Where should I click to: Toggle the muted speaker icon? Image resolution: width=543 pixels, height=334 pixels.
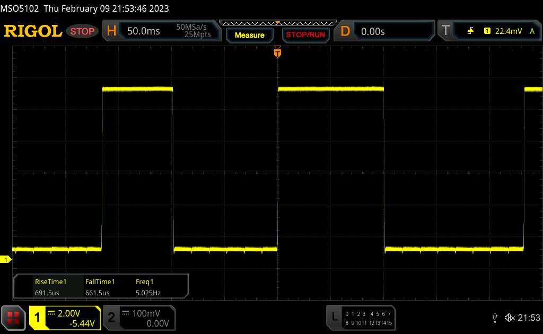[510, 318]
